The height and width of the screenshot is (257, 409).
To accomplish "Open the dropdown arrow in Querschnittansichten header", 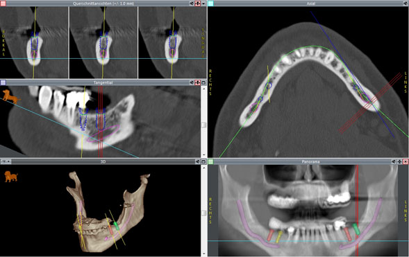I will (x=203, y=3).
